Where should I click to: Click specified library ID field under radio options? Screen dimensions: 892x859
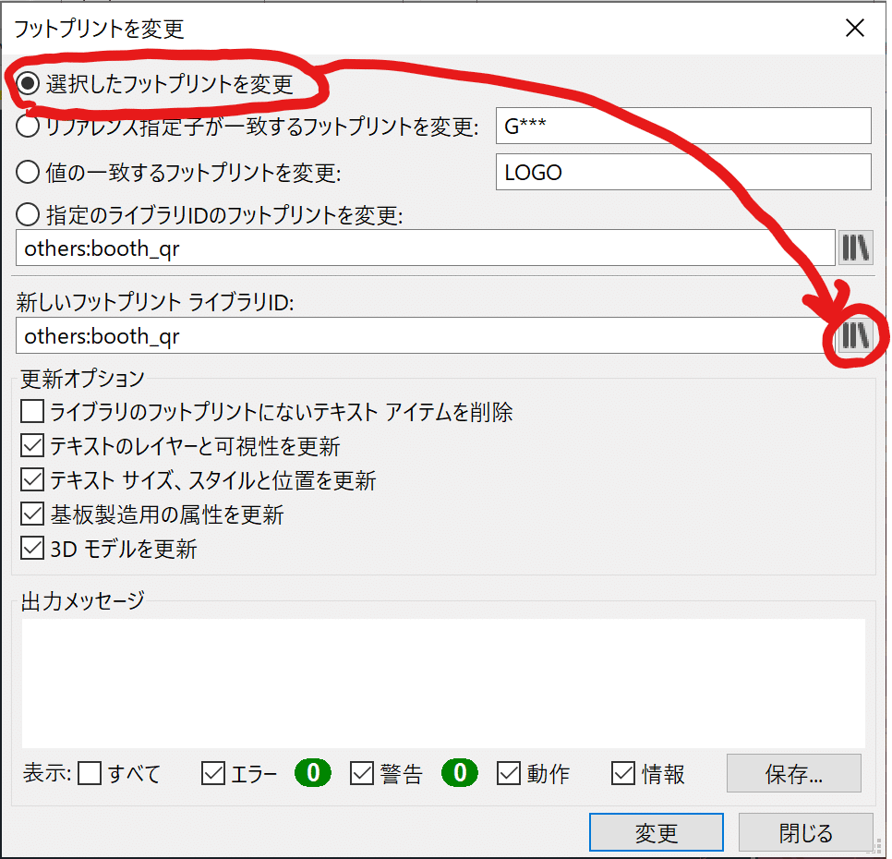pos(425,248)
